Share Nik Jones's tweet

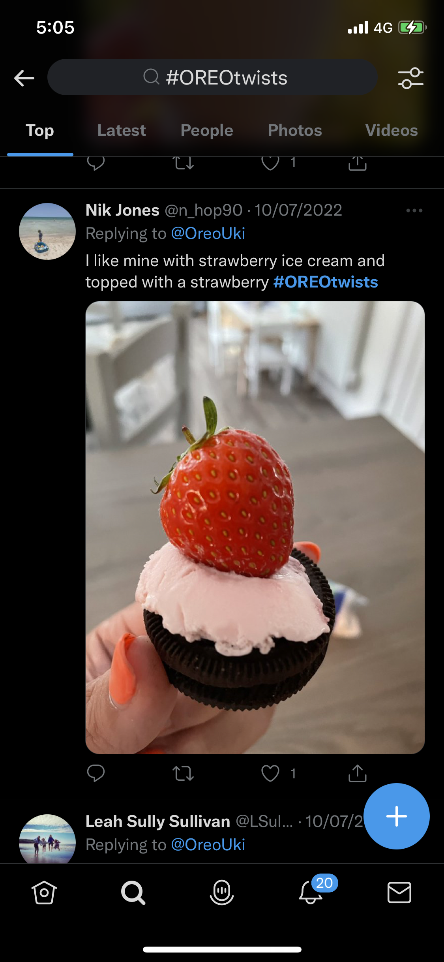[358, 773]
